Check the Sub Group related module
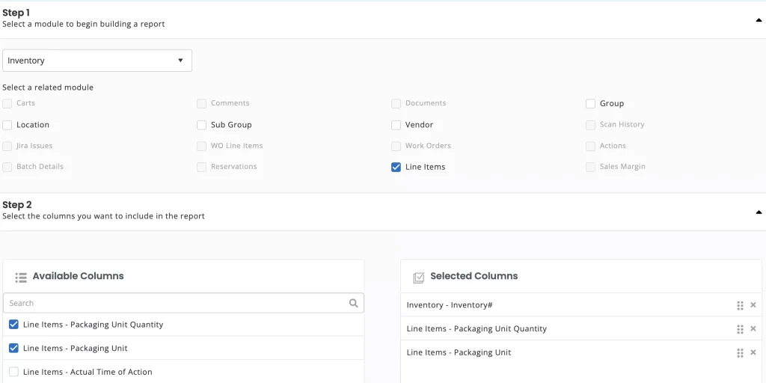Screen dimensions: 766x383 tap(202, 125)
